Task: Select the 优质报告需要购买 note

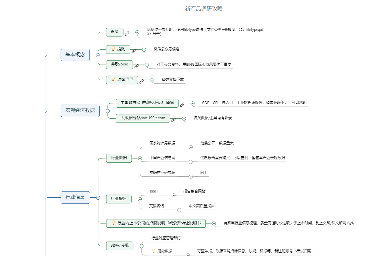Action: 243,158
